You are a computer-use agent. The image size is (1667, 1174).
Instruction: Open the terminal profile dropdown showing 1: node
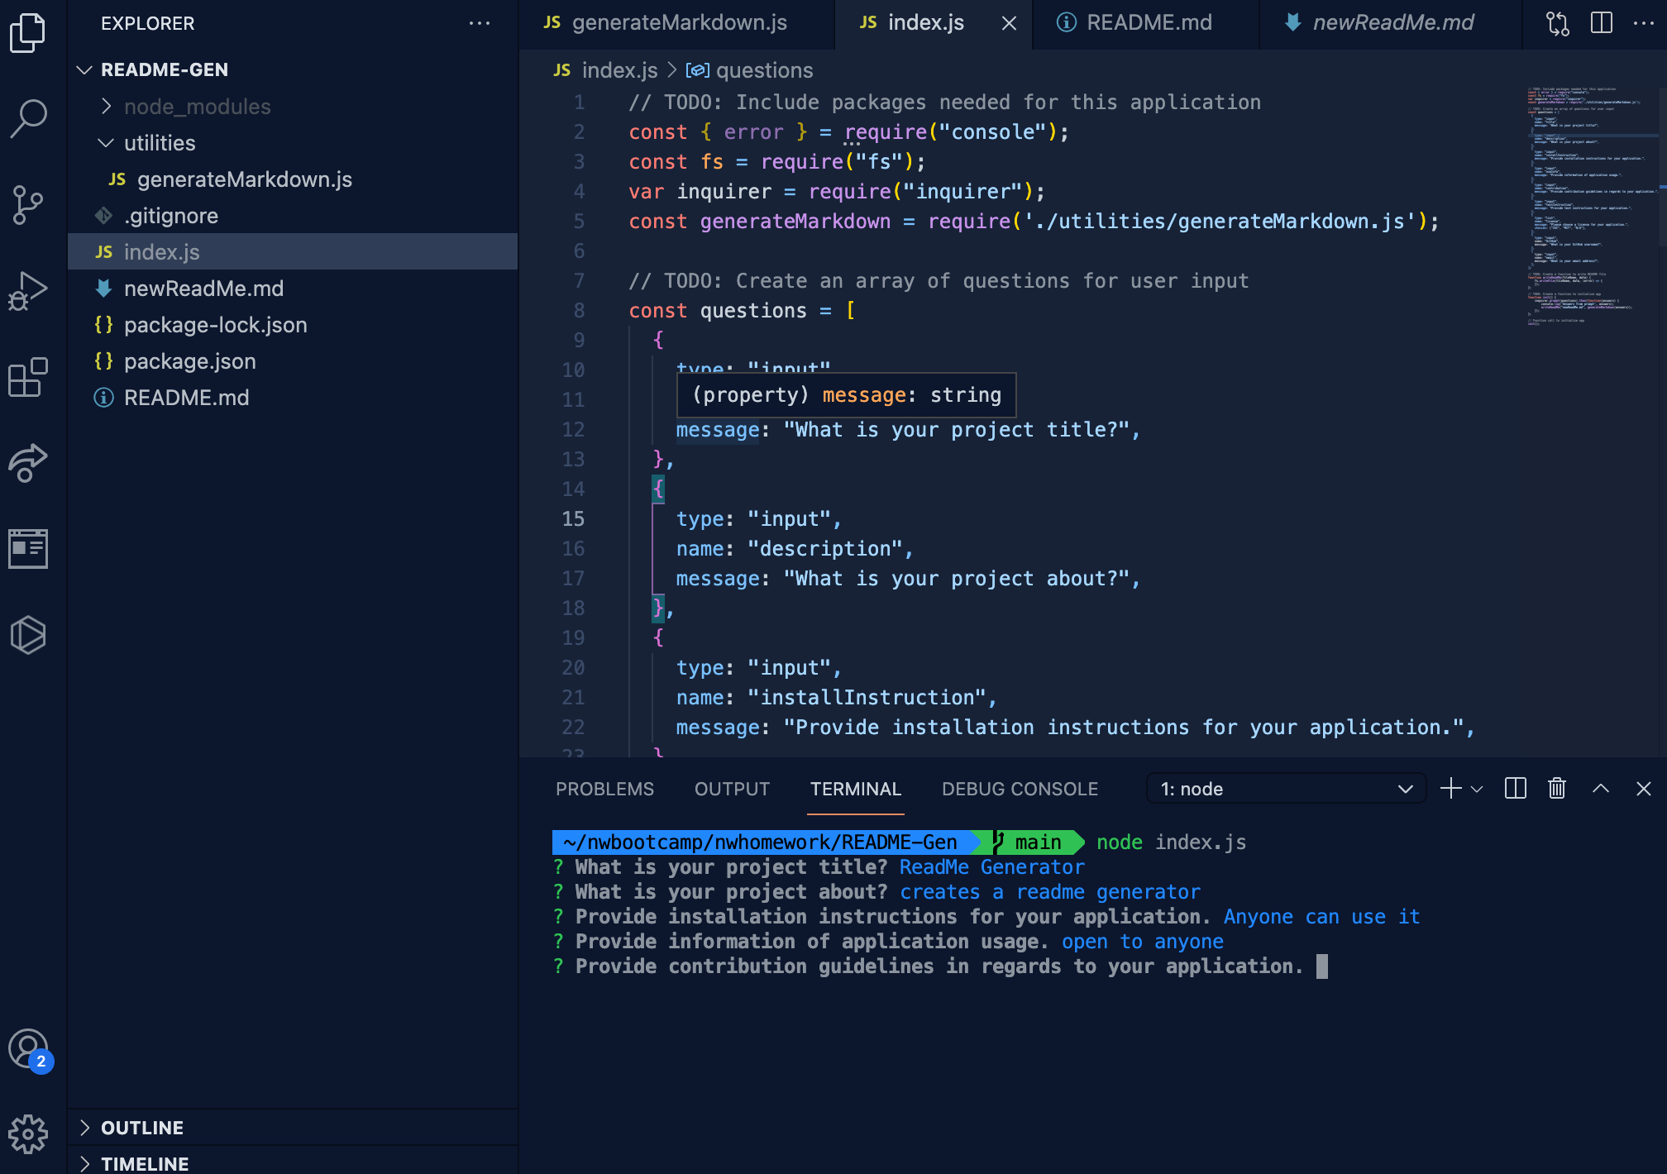[x=1286, y=788]
